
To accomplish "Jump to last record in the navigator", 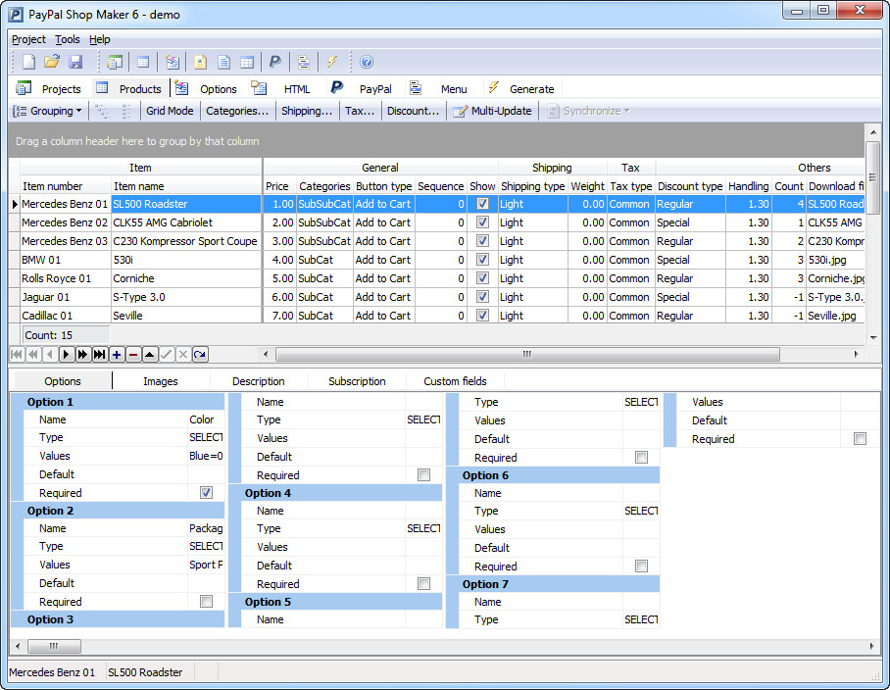I will [99, 355].
